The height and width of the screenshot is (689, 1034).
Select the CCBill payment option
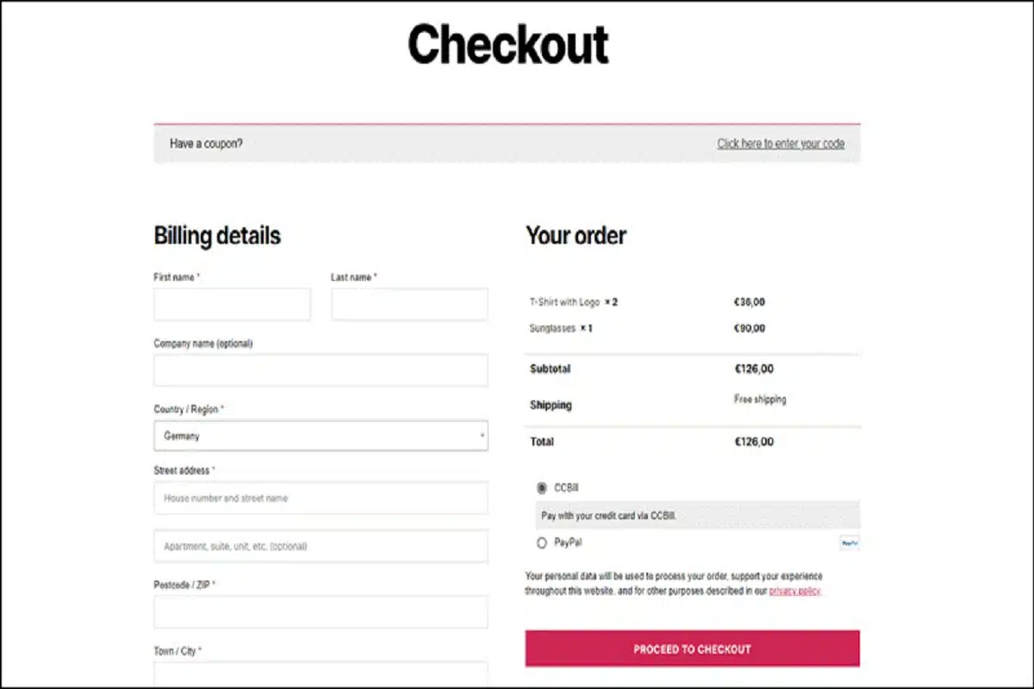click(542, 487)
